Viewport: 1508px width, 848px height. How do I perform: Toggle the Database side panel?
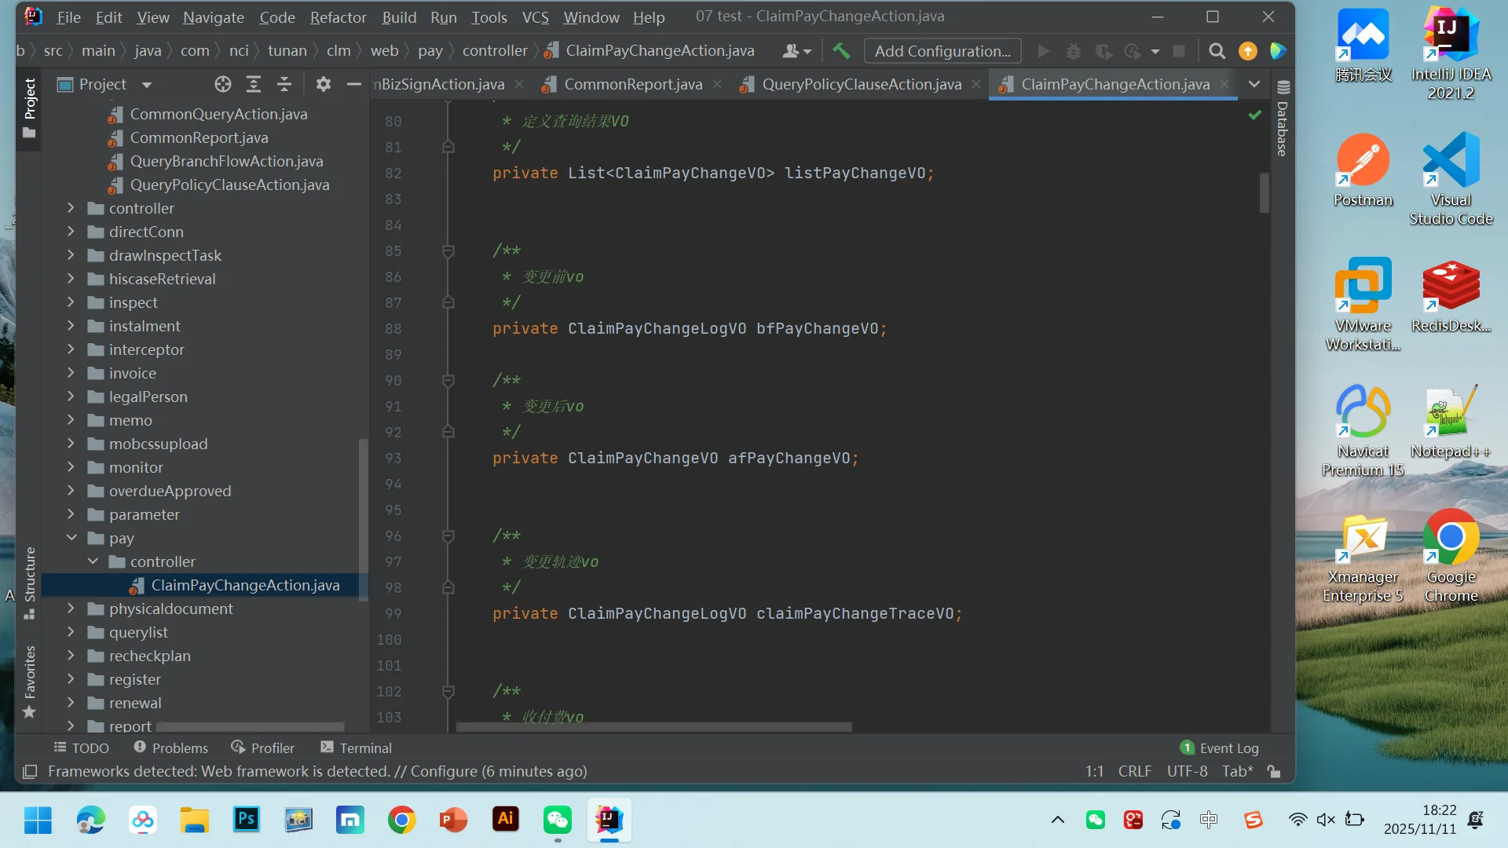click(1283, 118)
